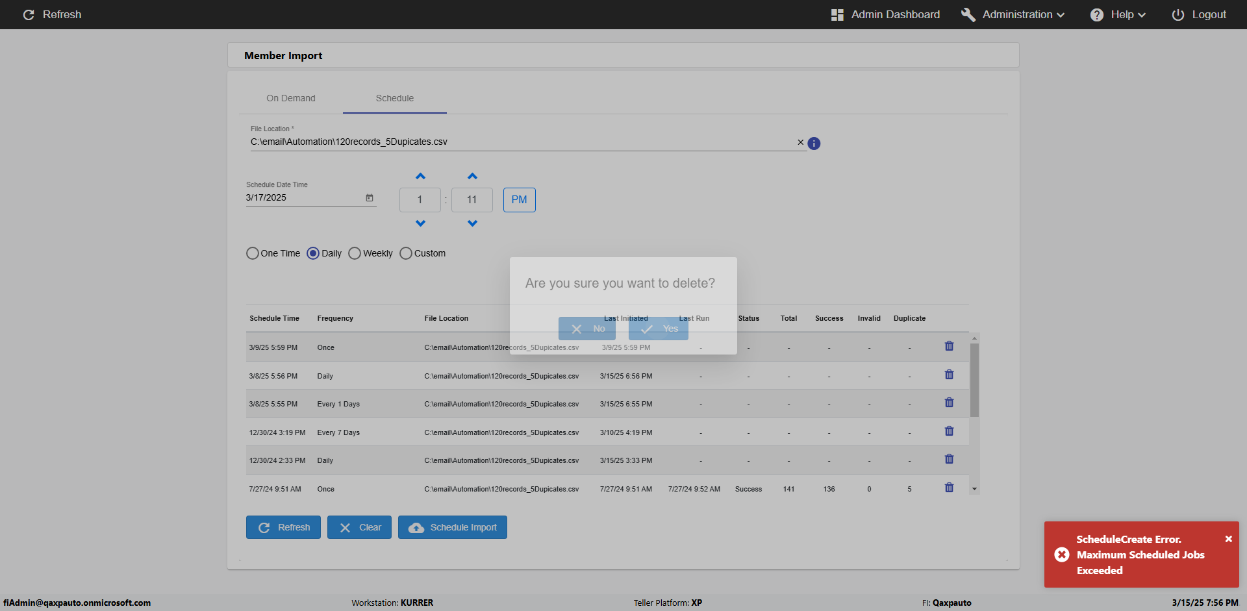Viewport: 1247px width, 611px height.
Task: Choose the Custom frequency radio button
Action: (x=406, y=253)
